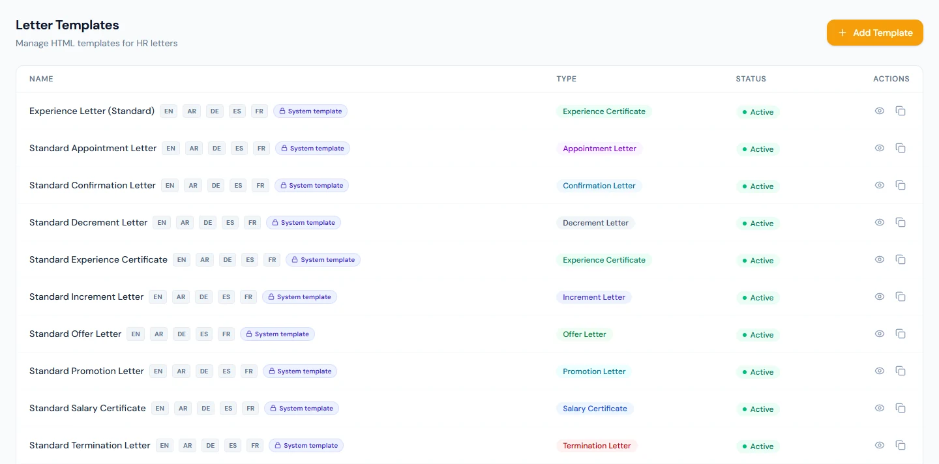Preview the Standard Offer Letter template
This screenshot has width=939, height=464.
(880, 334)
